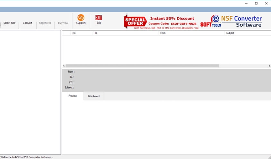Open the BuyNow toolbar option

point(63,23)
